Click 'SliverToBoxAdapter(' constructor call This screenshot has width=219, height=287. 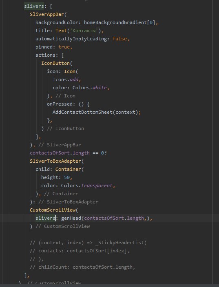pyautogui.click(x=57, y=161)
